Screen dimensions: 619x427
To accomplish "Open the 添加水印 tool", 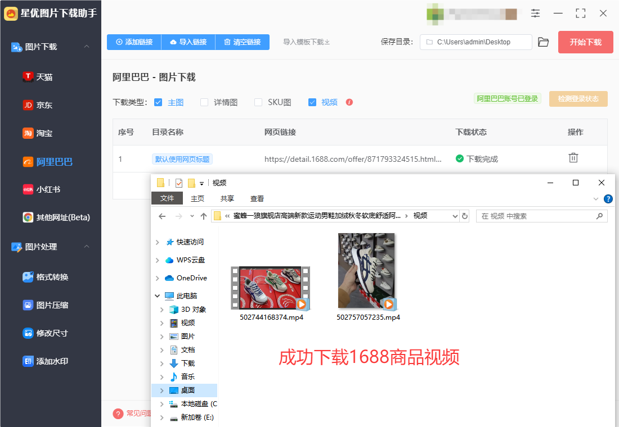I will pyautogui.click(x=46, y=361).
